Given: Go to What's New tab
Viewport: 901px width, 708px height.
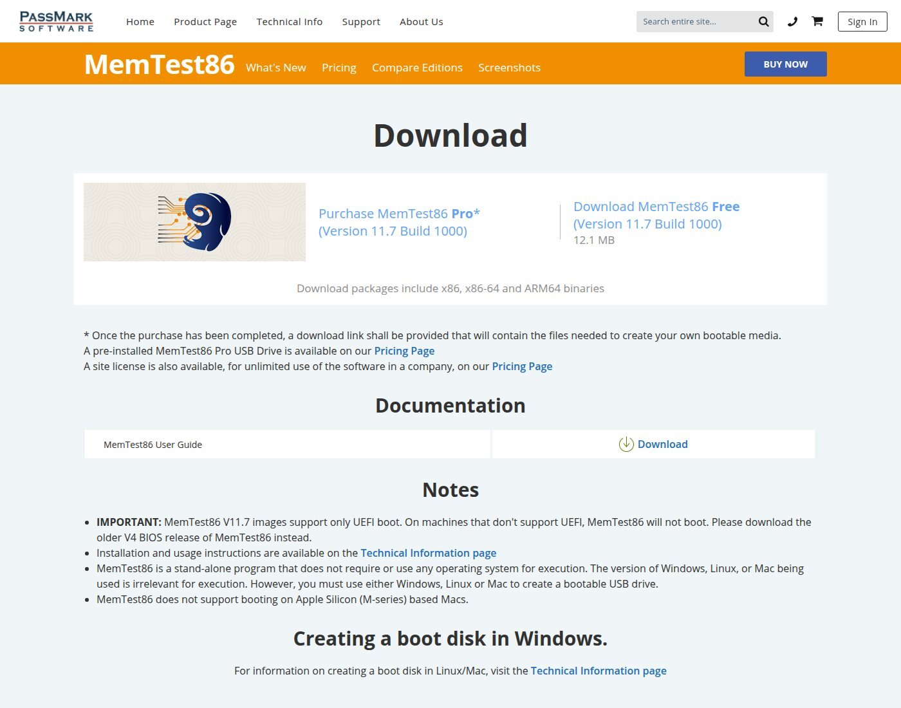Looking at the screenshot, I should (276, 68).
